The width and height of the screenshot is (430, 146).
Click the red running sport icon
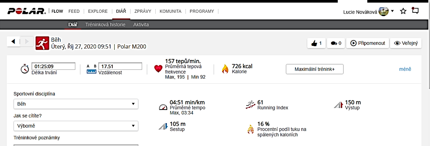(42, 43)
